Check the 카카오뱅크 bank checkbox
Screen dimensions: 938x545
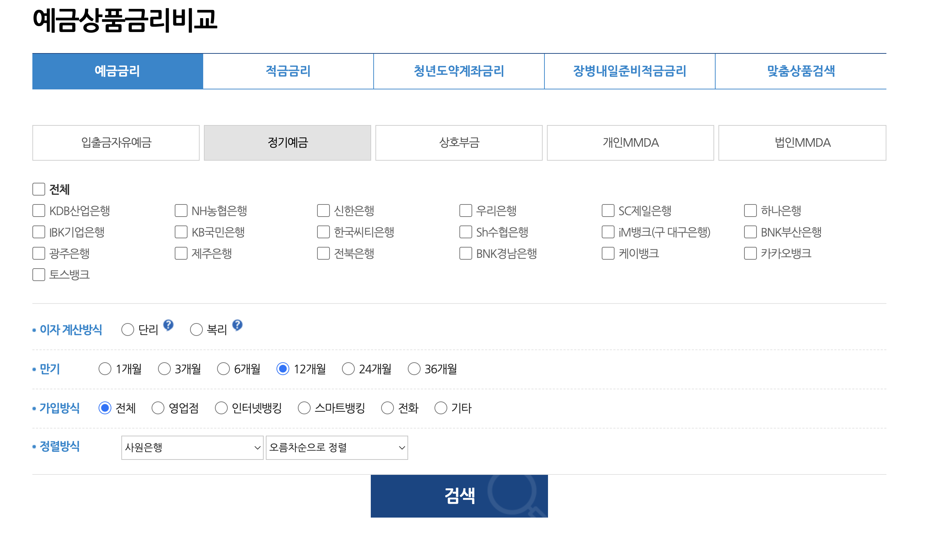tap(750, 254)
